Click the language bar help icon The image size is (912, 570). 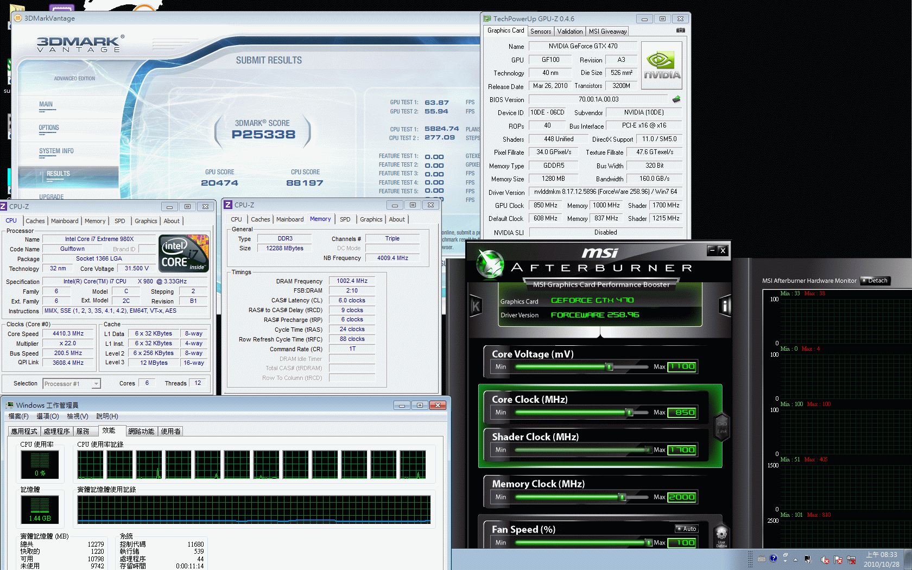click(773, 558)
